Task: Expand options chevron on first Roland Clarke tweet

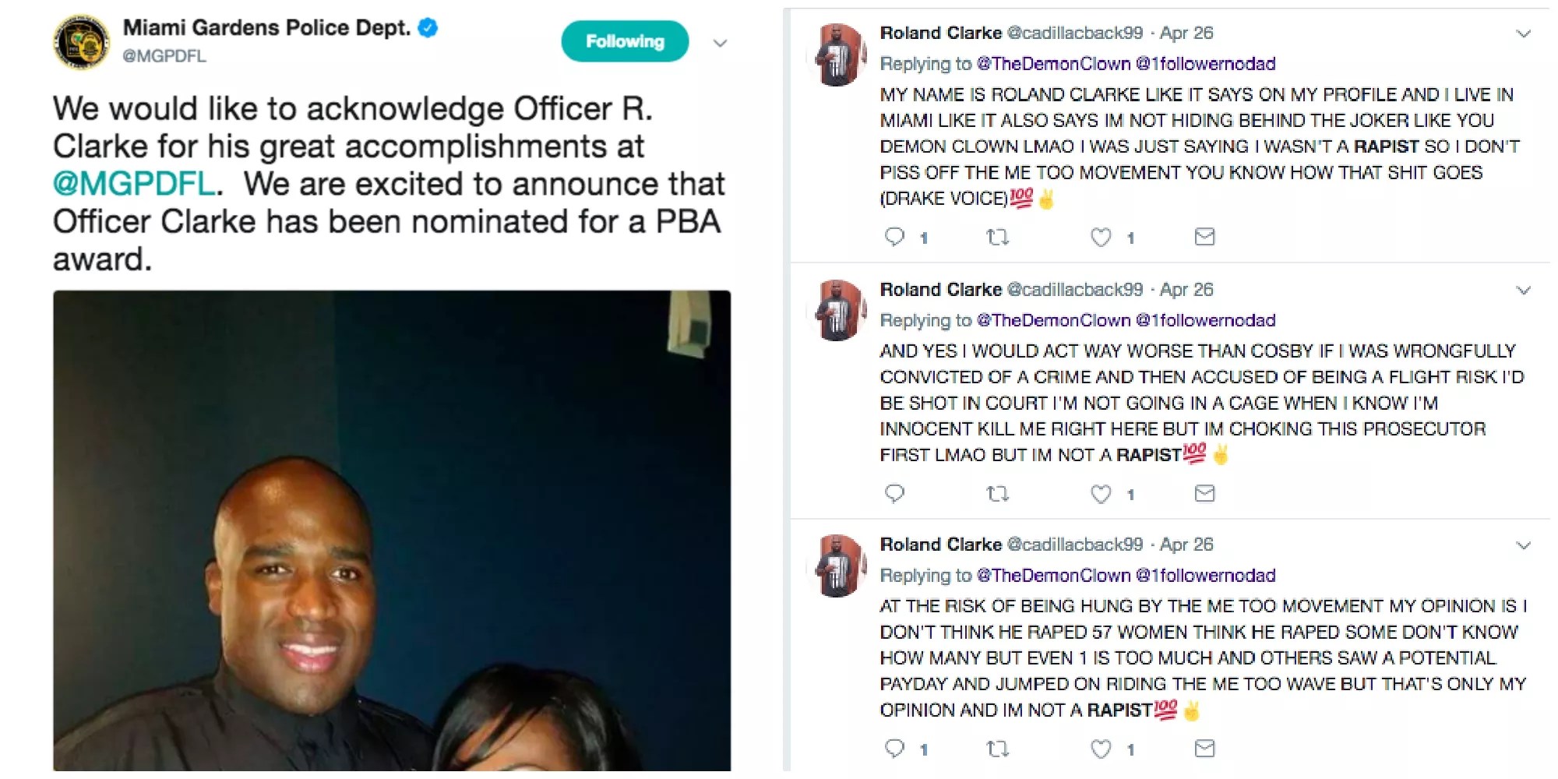Action: click(1523, 33)
